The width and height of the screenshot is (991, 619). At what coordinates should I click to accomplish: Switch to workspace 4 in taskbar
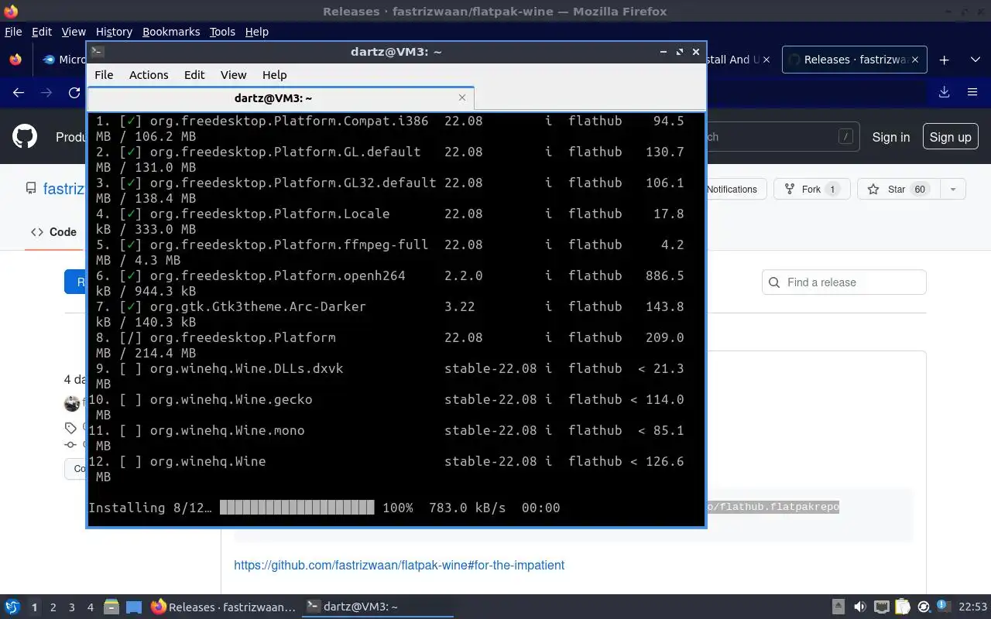90,607
